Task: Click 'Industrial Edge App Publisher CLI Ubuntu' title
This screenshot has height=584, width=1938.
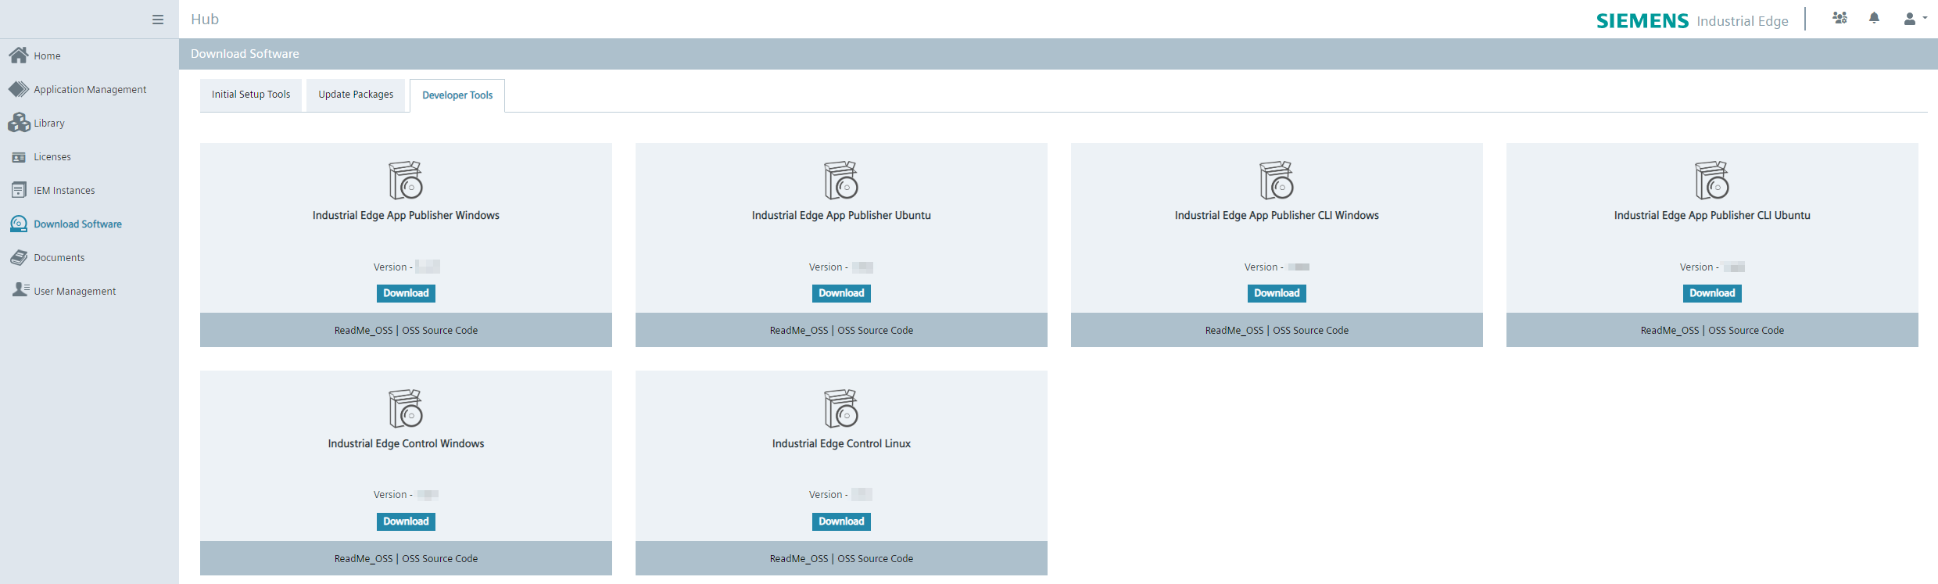Action: pos(1712,216)
